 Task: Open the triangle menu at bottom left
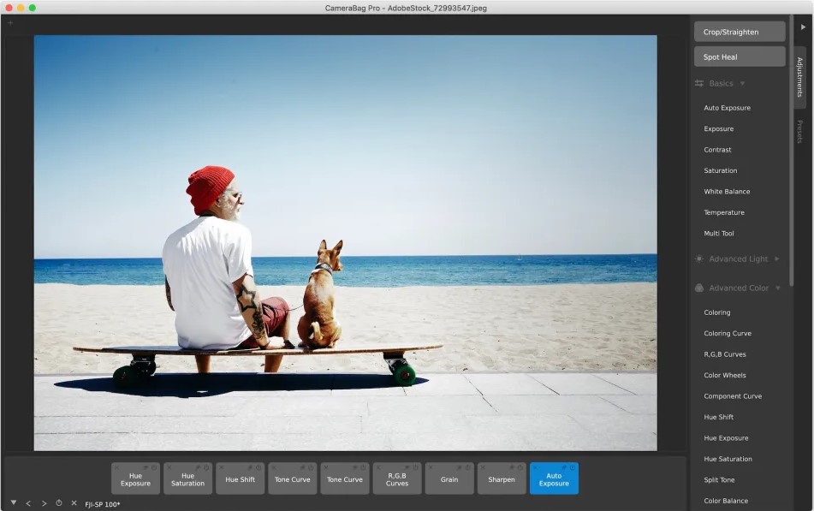(13, 502)
